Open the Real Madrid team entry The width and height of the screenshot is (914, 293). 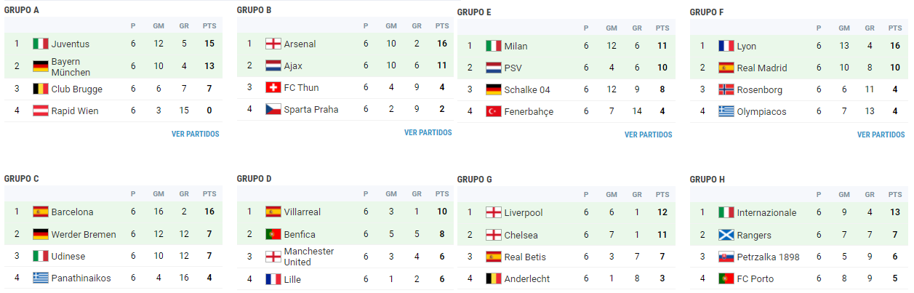point(761,68)
